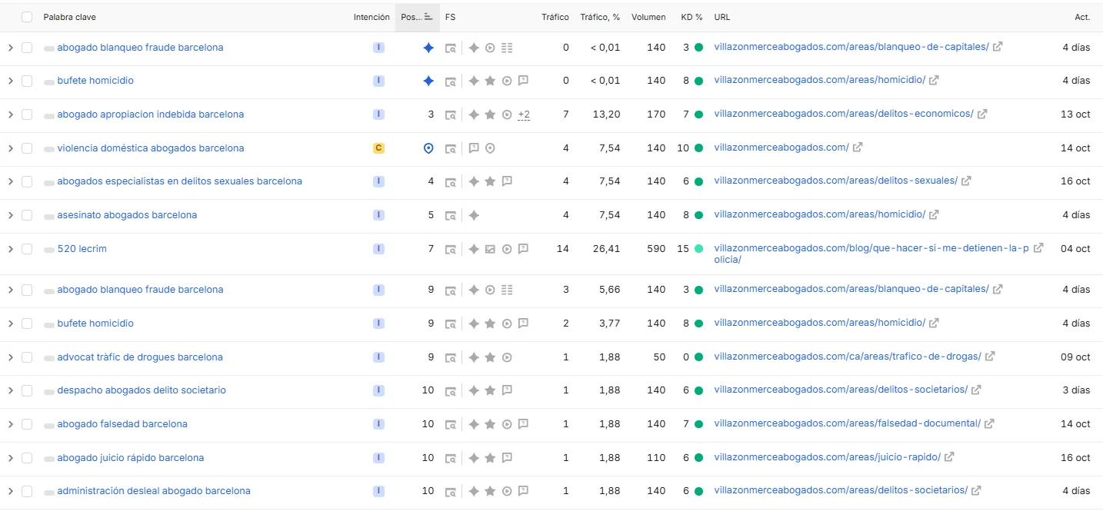This screenshot has height=511, width=1103.
Task: Click intent badge C for violencia doméstica row
Action: (378, 148)
